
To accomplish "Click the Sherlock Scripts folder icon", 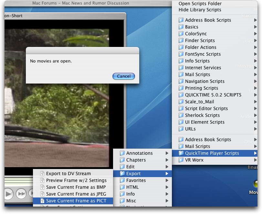I will coord(181,115).
